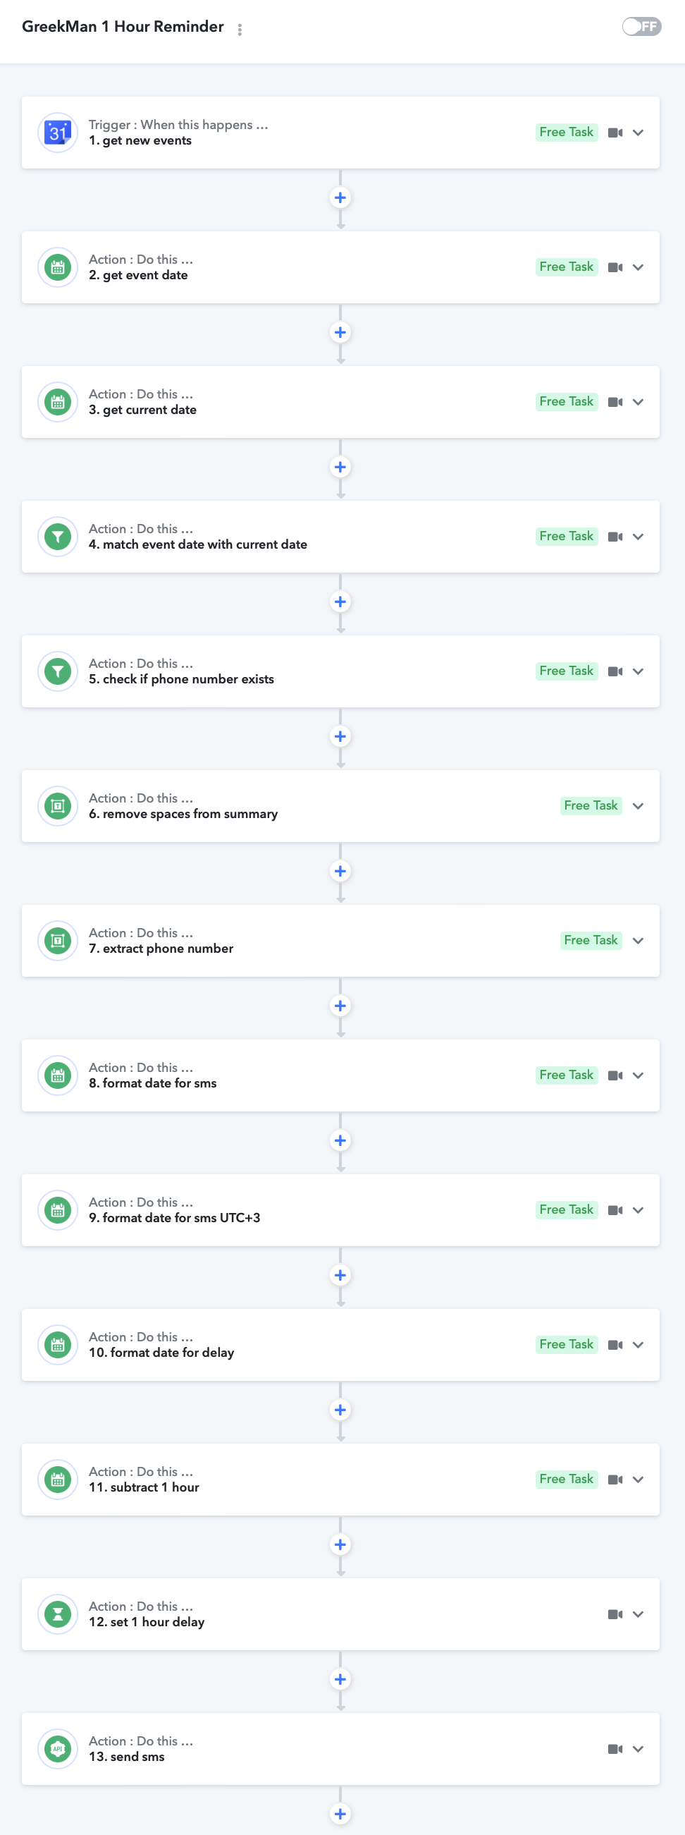Click the API icon on send sms step
The height and width of the screenshot is (1835, 685).
58,1748
